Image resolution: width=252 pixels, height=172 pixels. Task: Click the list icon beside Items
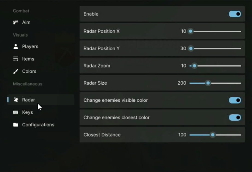coord(16,59)
